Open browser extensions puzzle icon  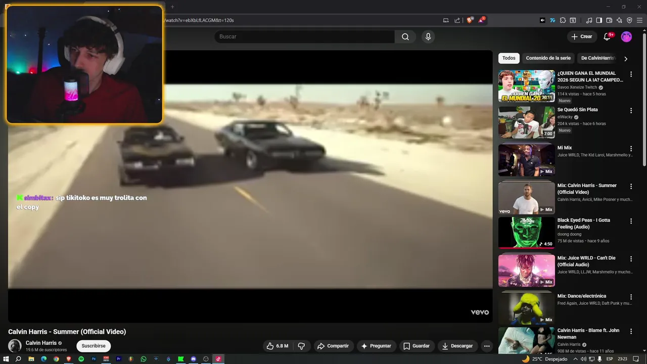click(563, 20)
